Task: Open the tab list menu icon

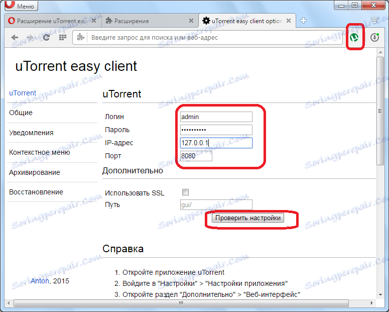Action: [374, 21]
